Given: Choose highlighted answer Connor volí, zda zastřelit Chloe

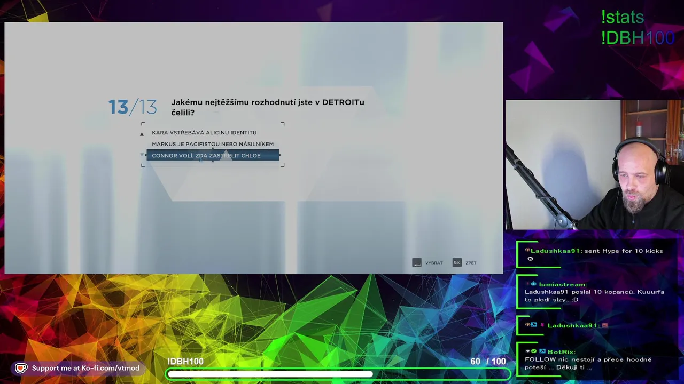Looking at the screenshot, I should 213,156.
